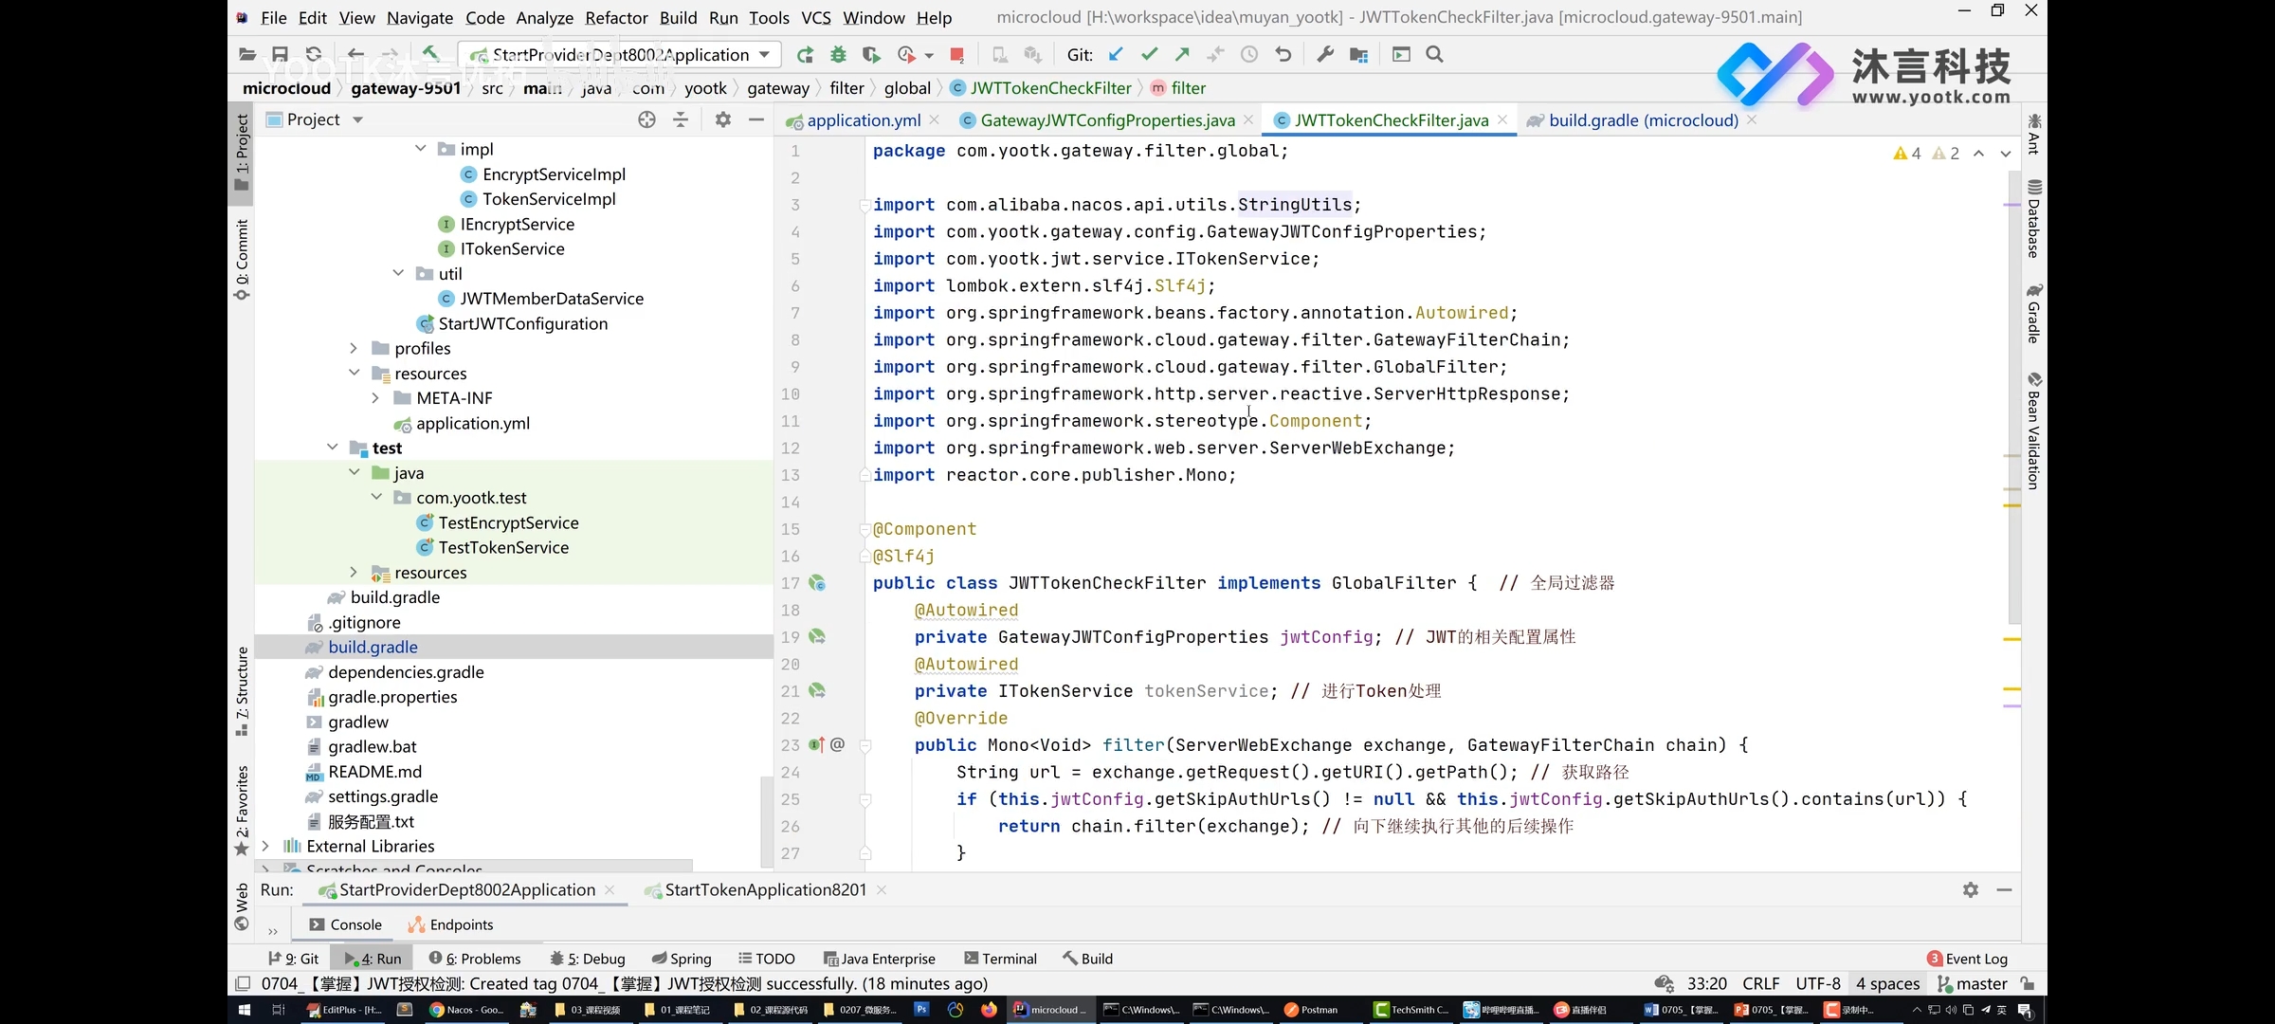Click the Git Push arrow icon
2275x1024 pixels.
point(1183,55)
